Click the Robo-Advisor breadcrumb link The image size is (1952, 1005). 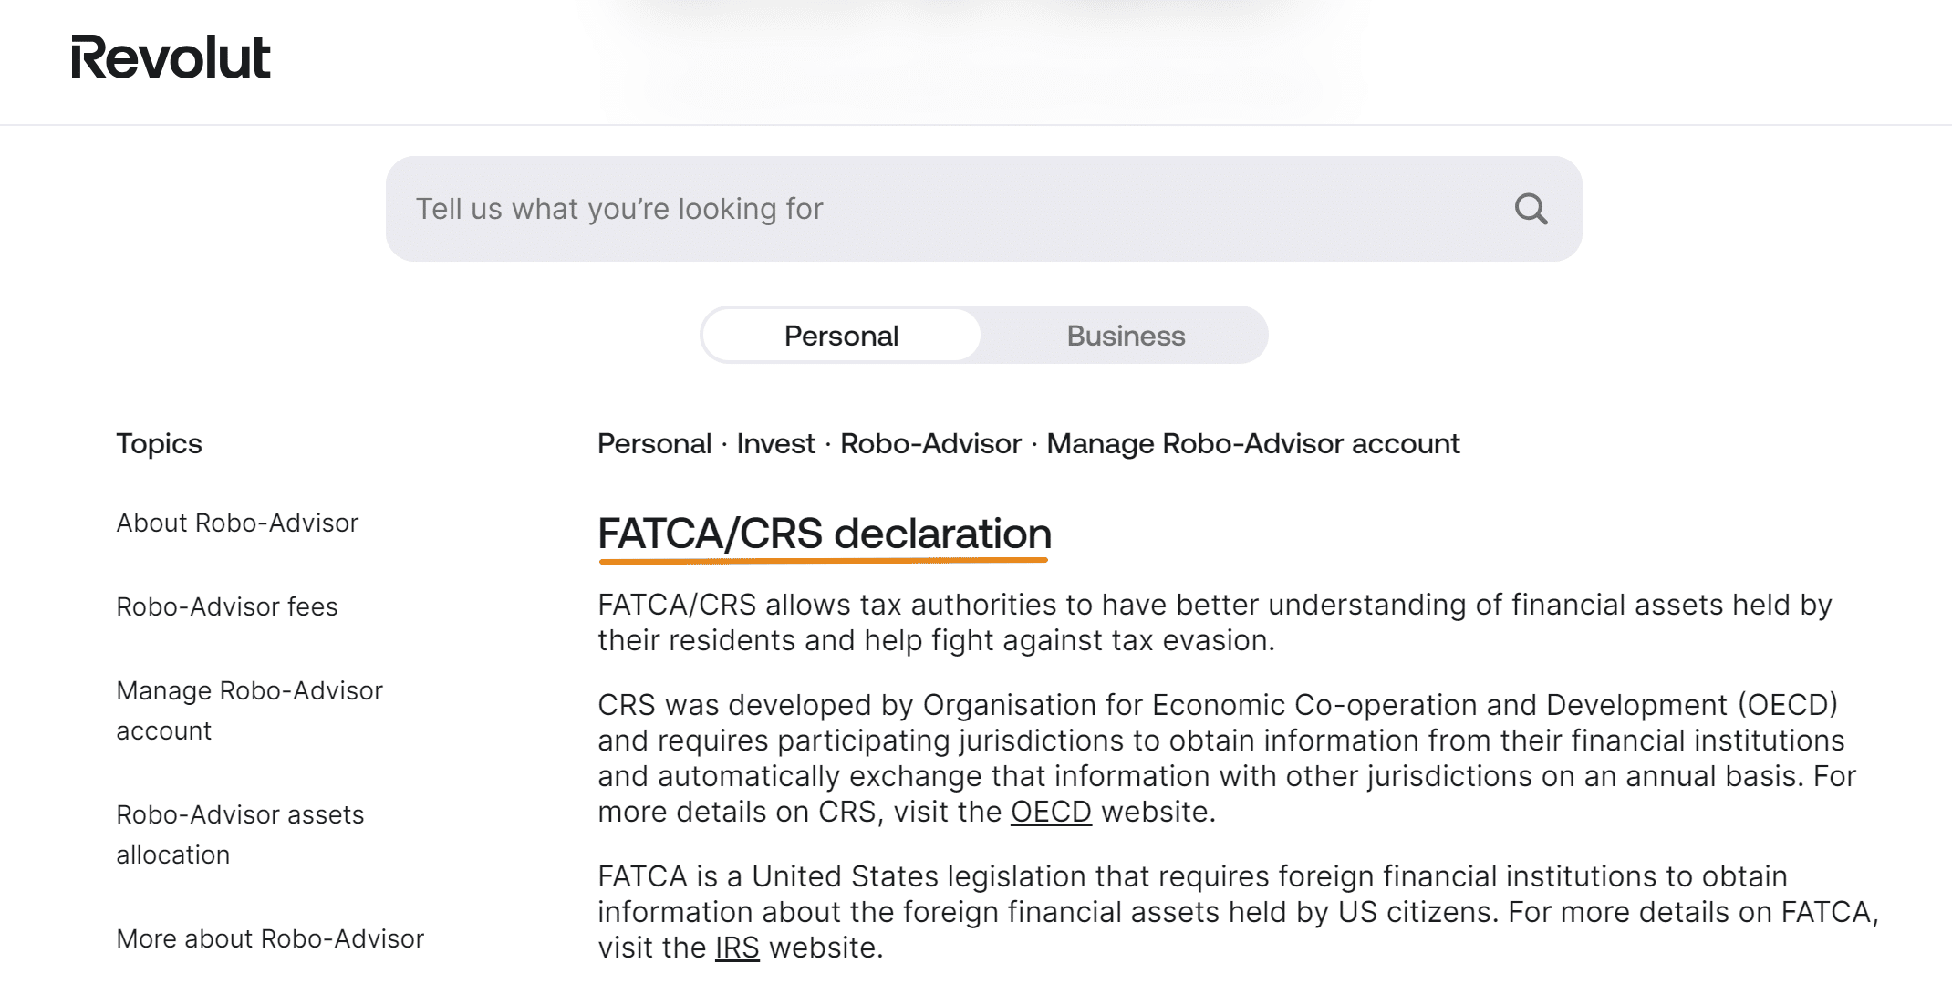[x=930, y=444]
